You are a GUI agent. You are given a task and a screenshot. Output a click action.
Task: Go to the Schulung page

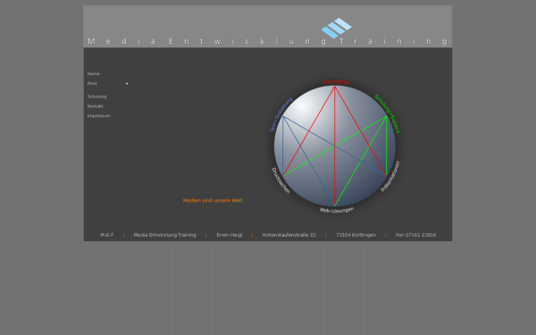(96, 96)
